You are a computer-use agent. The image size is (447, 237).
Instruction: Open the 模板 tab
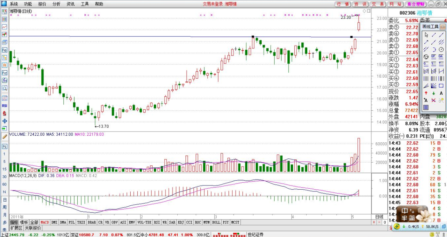pyautogui.click(x=24, y=222)
